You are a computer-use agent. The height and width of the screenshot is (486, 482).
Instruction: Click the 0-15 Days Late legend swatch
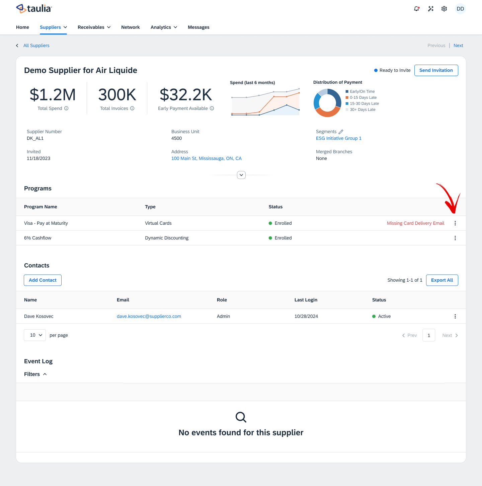coord(347,97)
